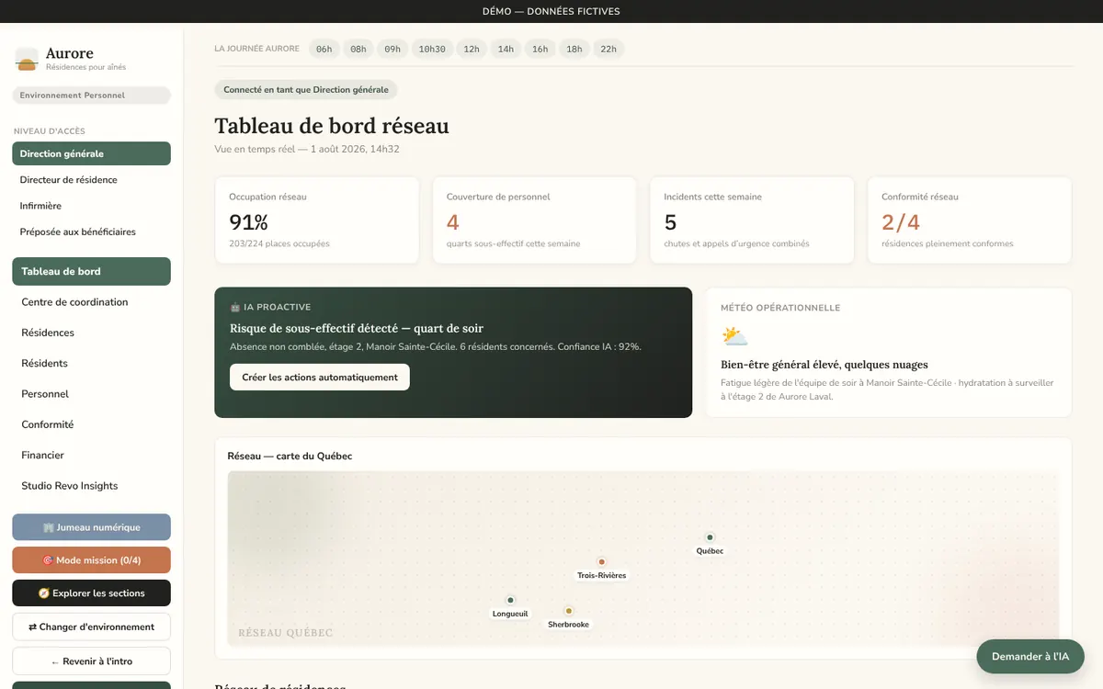Image resolution: width=1103 pixels, height=689 pixels.
Task: Jump to 06h on the timeline
Action: point(324,49)
